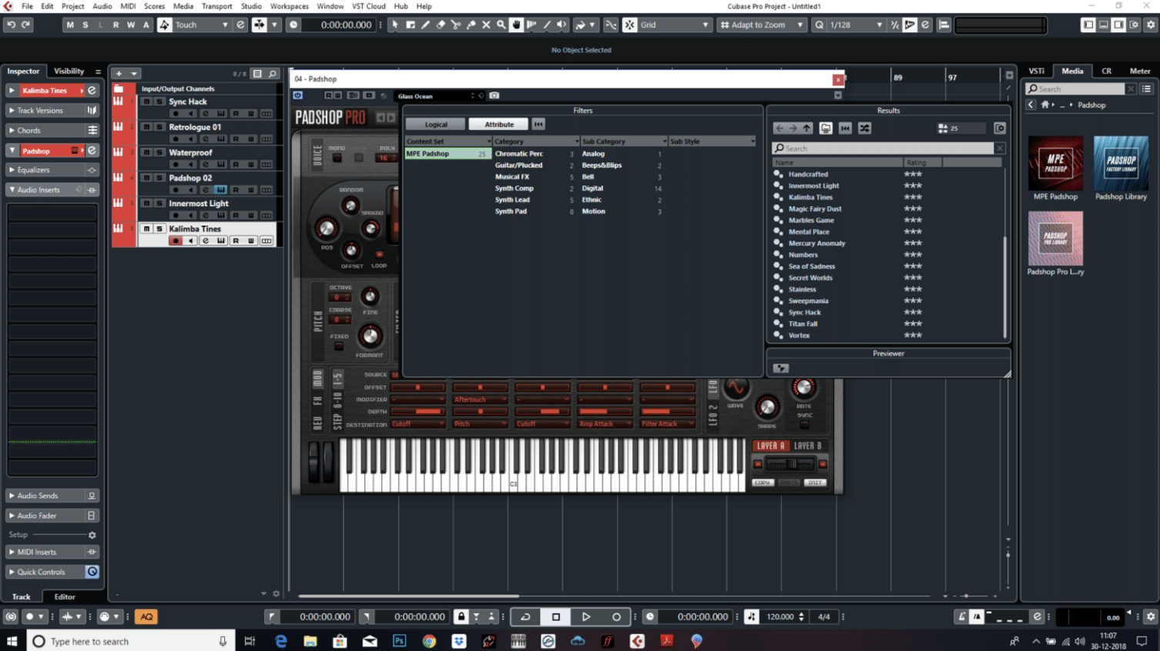This screenshot has width=1160, height=651.
Task: Click the Logical filter button
Action: pos(436,124)
